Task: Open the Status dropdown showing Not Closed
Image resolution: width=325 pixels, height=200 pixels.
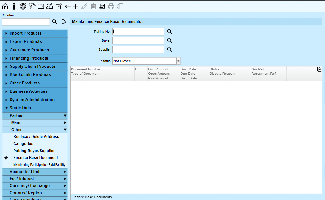Action: (x=146, y=61)
